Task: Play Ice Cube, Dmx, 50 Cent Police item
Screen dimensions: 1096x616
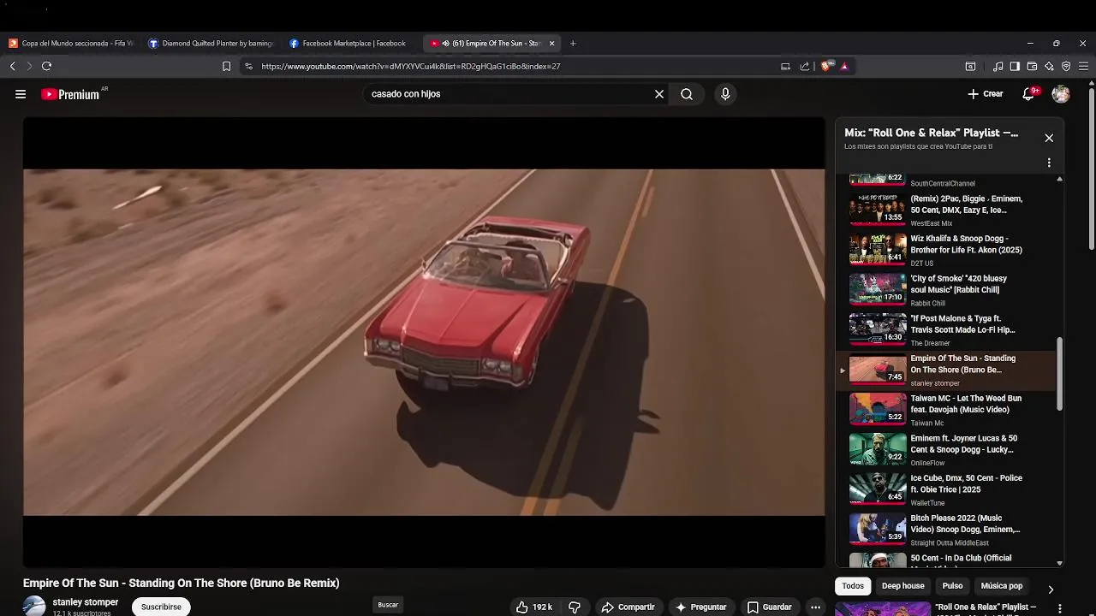Action: pyautogui.click(x=946, y=489)
